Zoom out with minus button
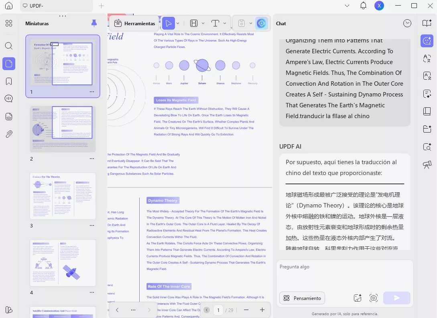 (x=246, y=310)
